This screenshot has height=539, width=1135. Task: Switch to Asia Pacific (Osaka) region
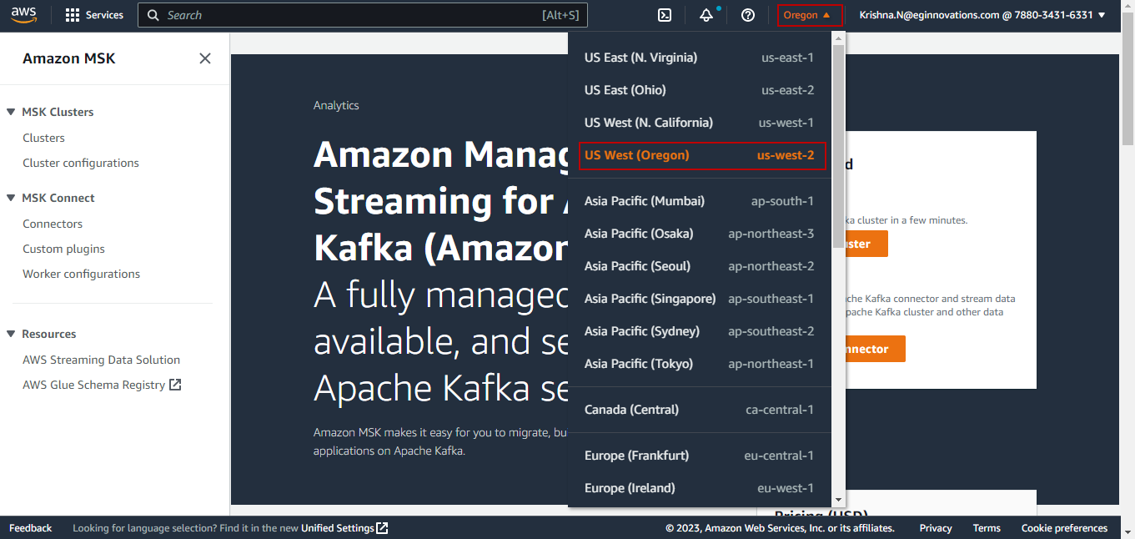(699, 234)
